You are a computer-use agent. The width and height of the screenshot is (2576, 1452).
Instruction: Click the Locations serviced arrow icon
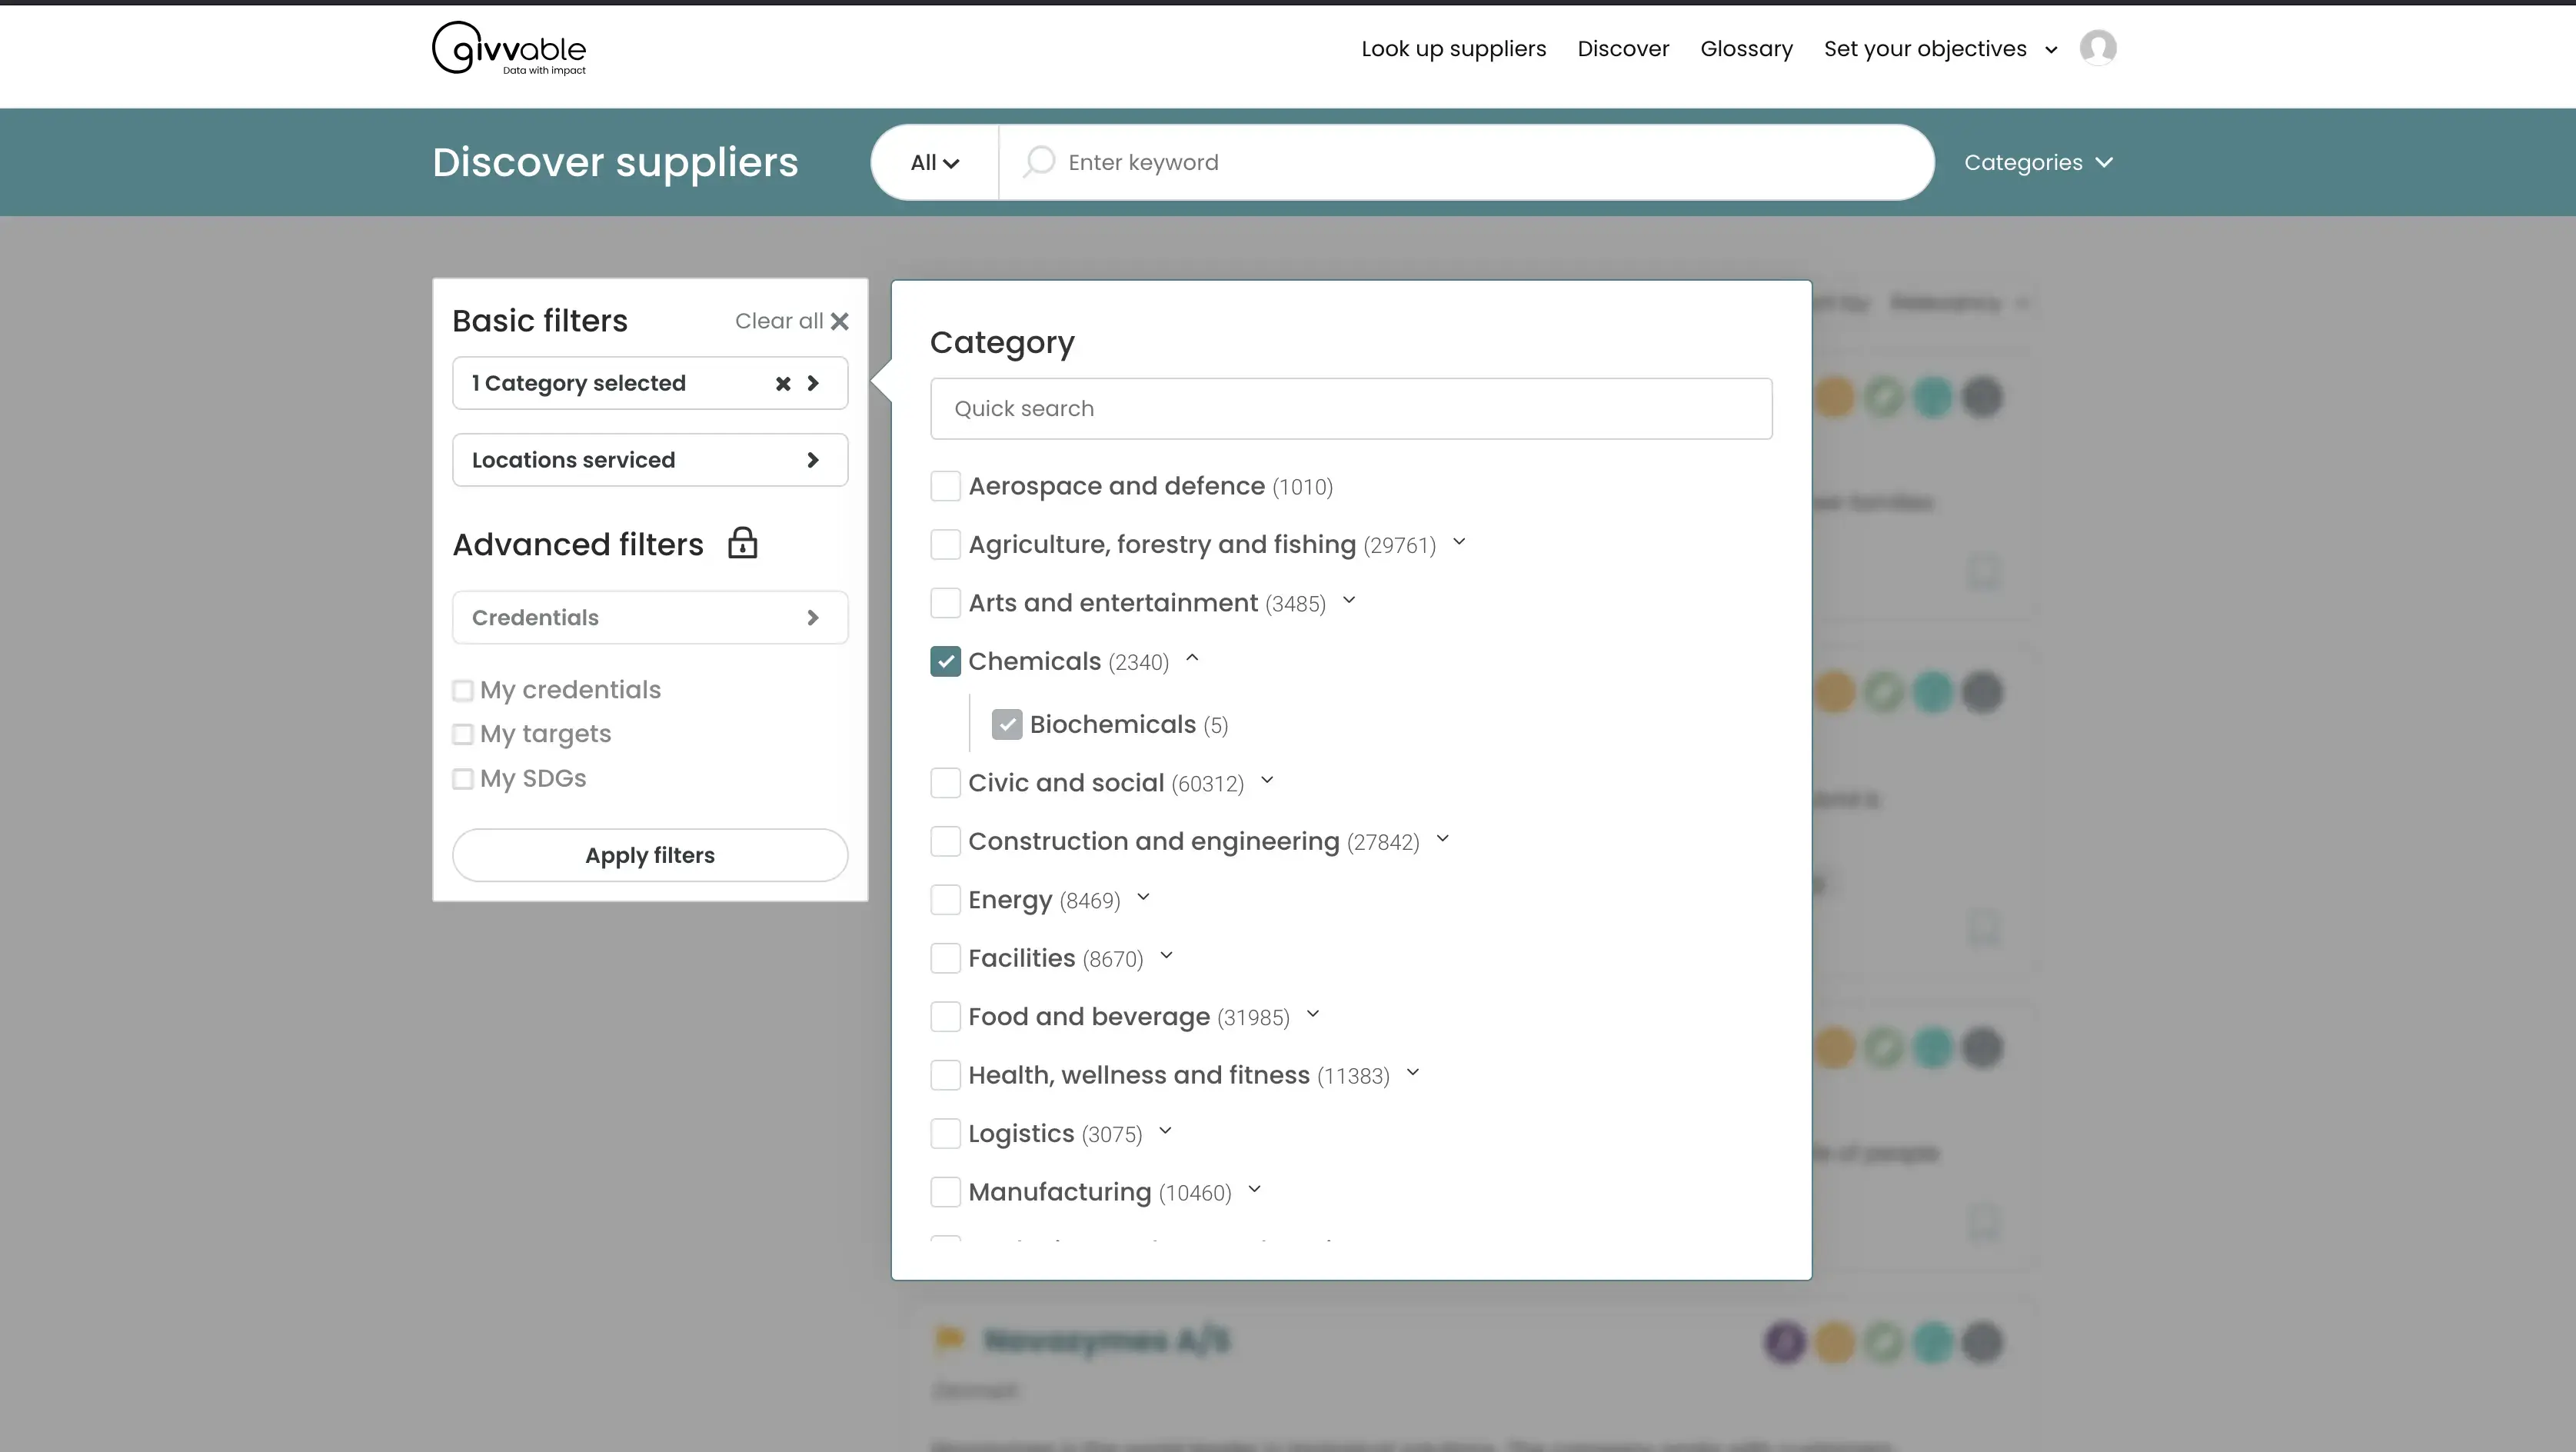[x=812, y=460]
